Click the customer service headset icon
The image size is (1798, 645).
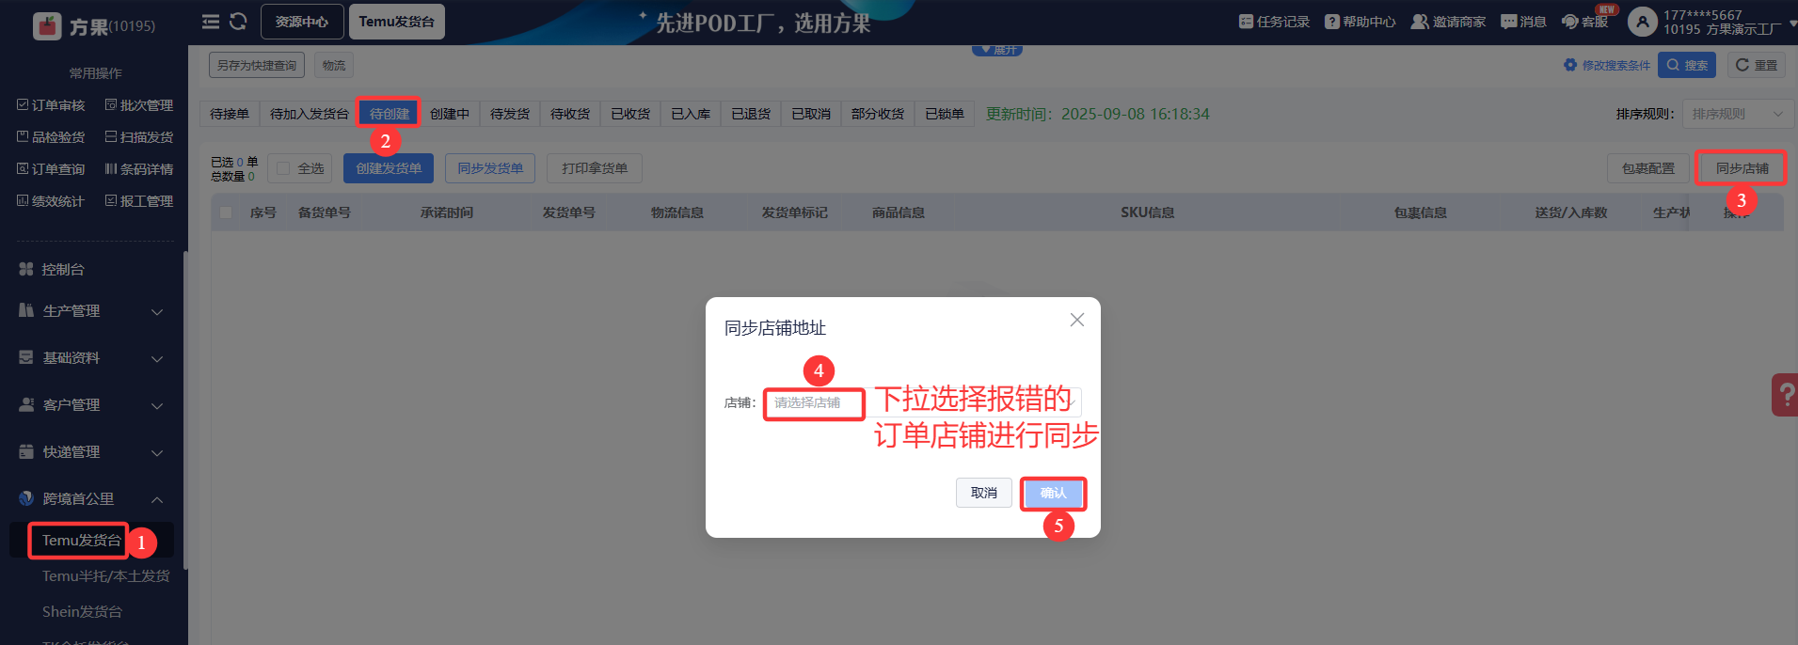[1570, 22]
